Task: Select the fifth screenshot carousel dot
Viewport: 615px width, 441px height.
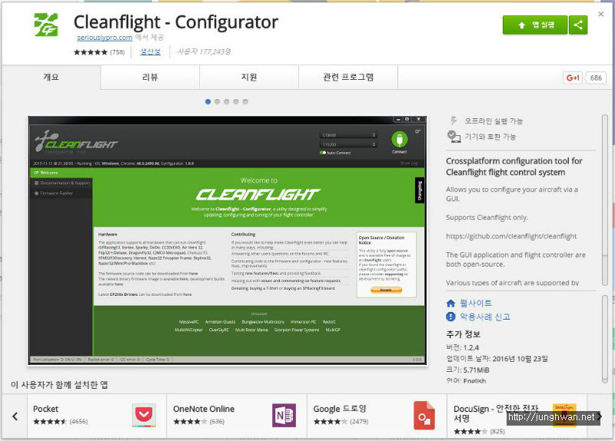Action: point(245,101)
